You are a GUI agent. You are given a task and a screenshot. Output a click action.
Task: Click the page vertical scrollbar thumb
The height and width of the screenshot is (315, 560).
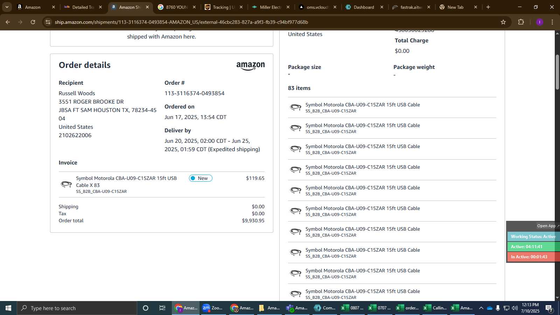click(557, 72)
